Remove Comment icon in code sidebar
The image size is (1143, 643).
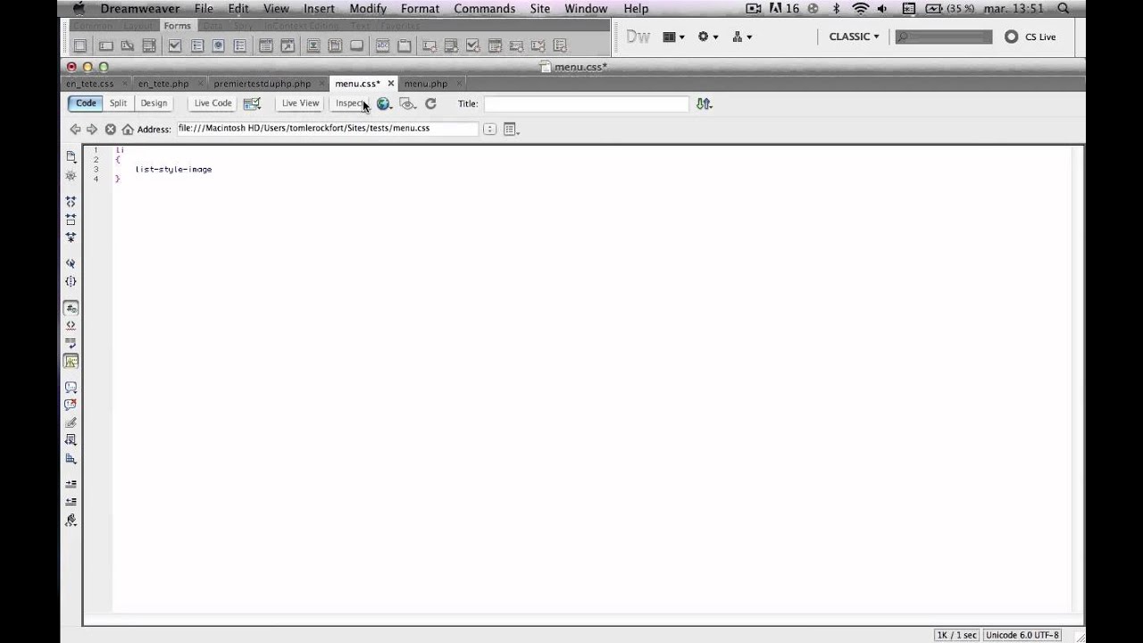click(x=71, y=405)
